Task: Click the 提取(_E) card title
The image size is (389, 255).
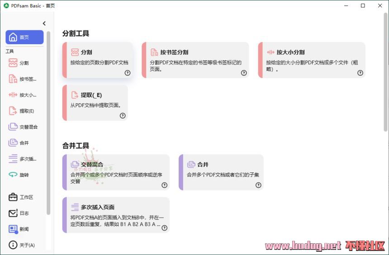Action: tap(91, 95)
